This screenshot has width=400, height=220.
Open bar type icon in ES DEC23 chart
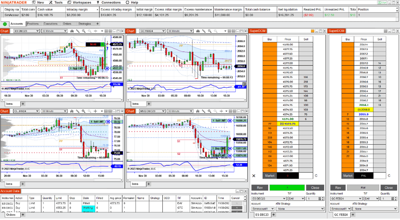(x=72, y=31)
